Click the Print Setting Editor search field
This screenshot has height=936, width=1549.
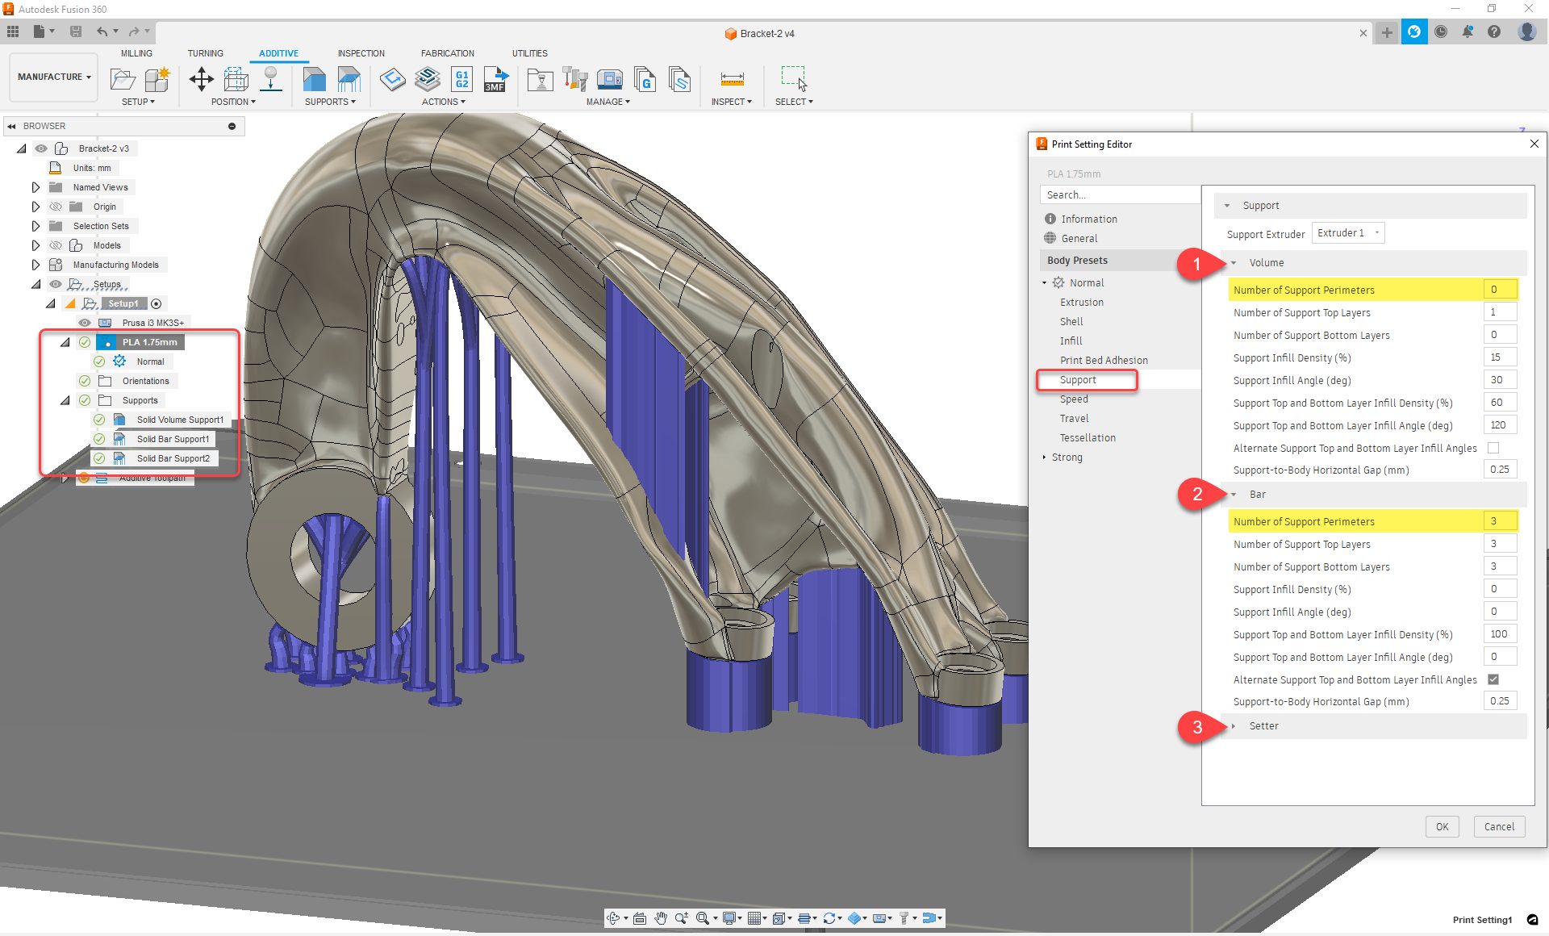pyautogui.click(x=1119, y=195)
